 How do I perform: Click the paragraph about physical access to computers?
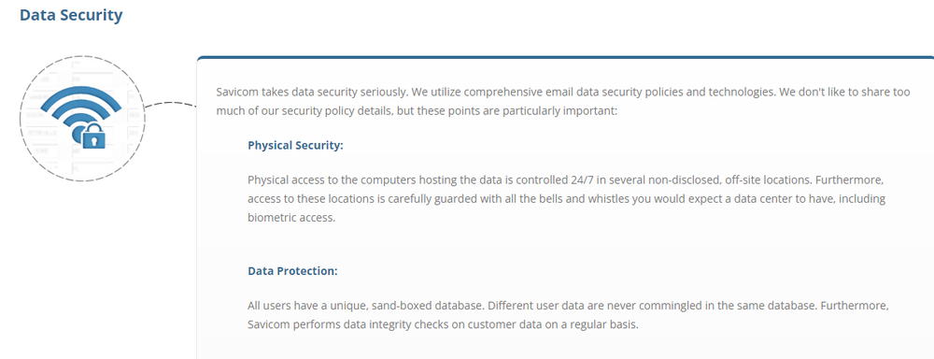click(x=567, y=198)
